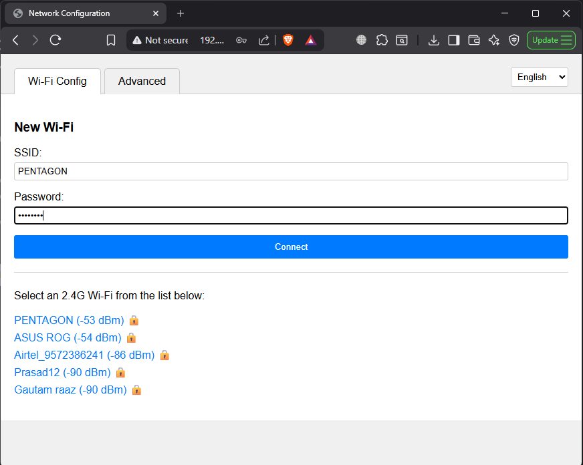Click the lock icon beside Airtel_9572386241

pos(164,355)
